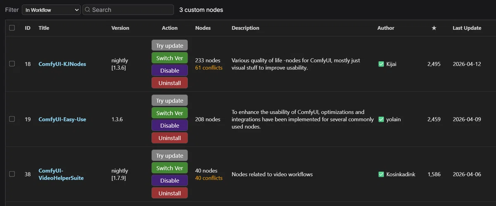Click the ID 19 cell
The image size is (496, 206).
28,119
